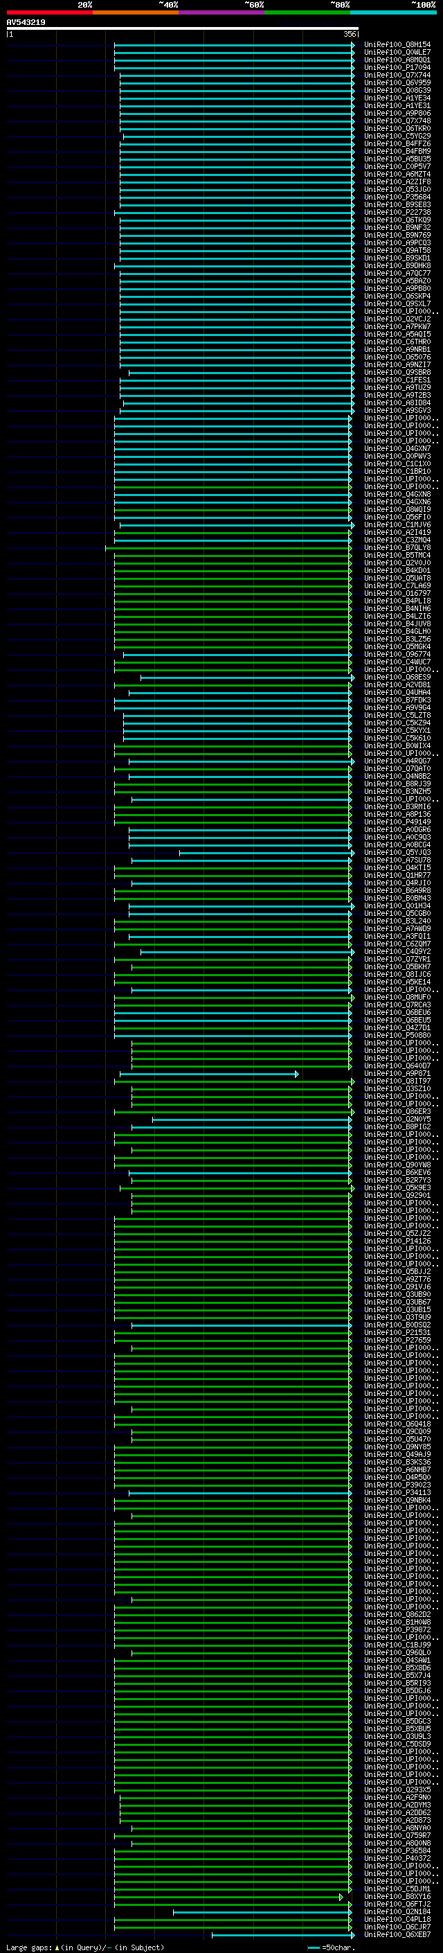
Task: Select hit label UniRef100_P22738
Action: [397, 212]
